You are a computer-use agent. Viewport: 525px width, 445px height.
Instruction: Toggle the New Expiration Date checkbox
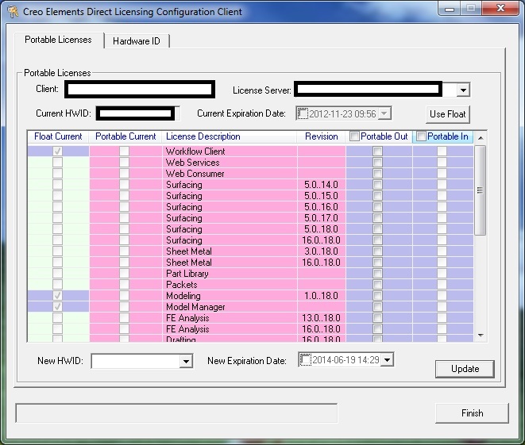(305, 360)
